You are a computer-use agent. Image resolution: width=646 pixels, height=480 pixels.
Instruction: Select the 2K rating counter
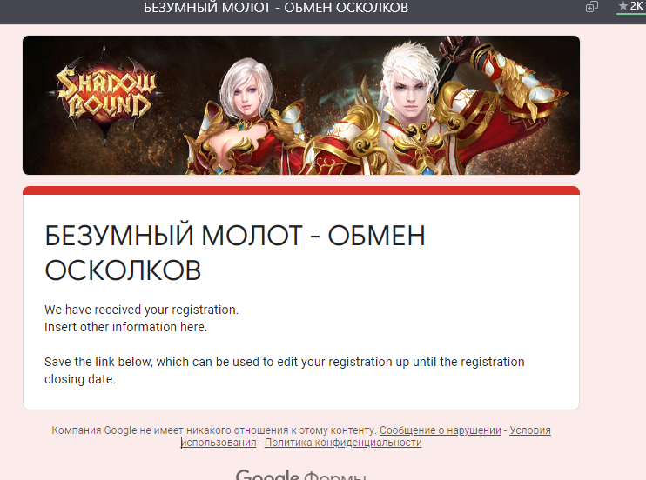coord(636,6)
